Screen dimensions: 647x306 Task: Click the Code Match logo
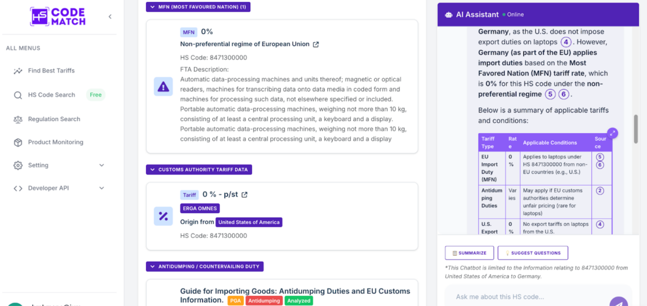57,16
